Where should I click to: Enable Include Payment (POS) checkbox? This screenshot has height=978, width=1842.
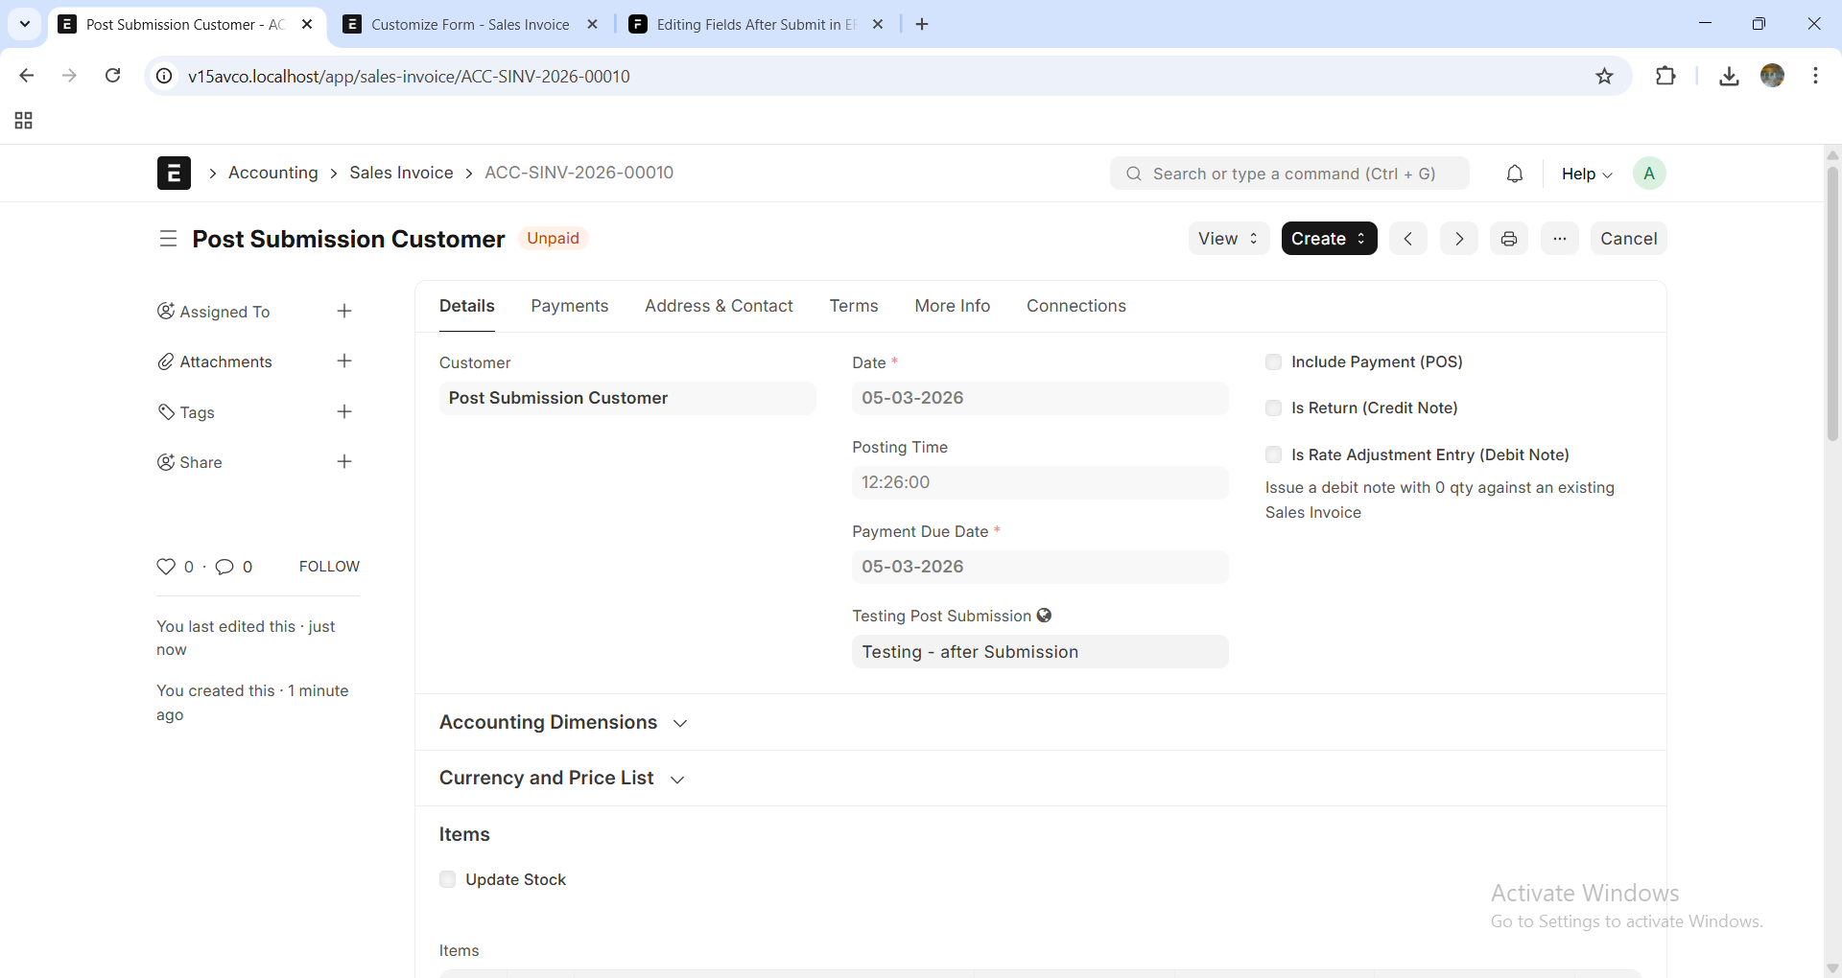(1273, 362)
